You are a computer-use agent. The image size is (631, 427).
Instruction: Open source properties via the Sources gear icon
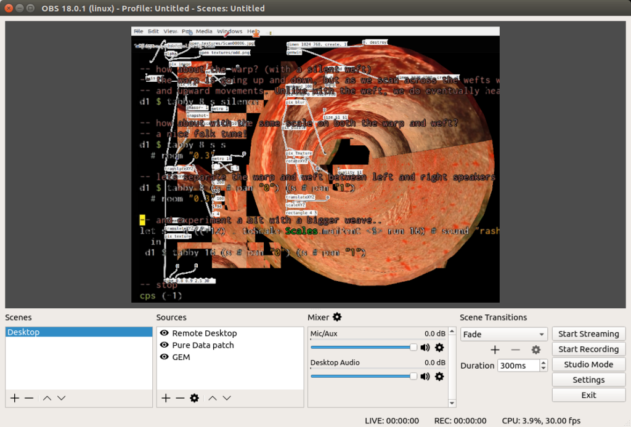(x=194, y=398)
